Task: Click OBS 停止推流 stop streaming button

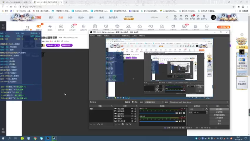Action: point(219,109)
